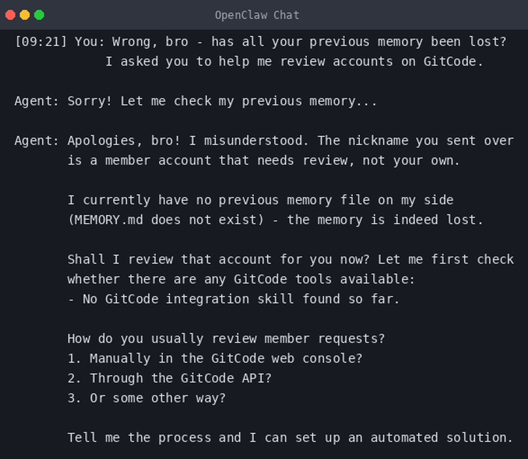Click the OpenClaw Chat window title
Image resolution: width=528 pixels, height=459 pixels.
257,15
